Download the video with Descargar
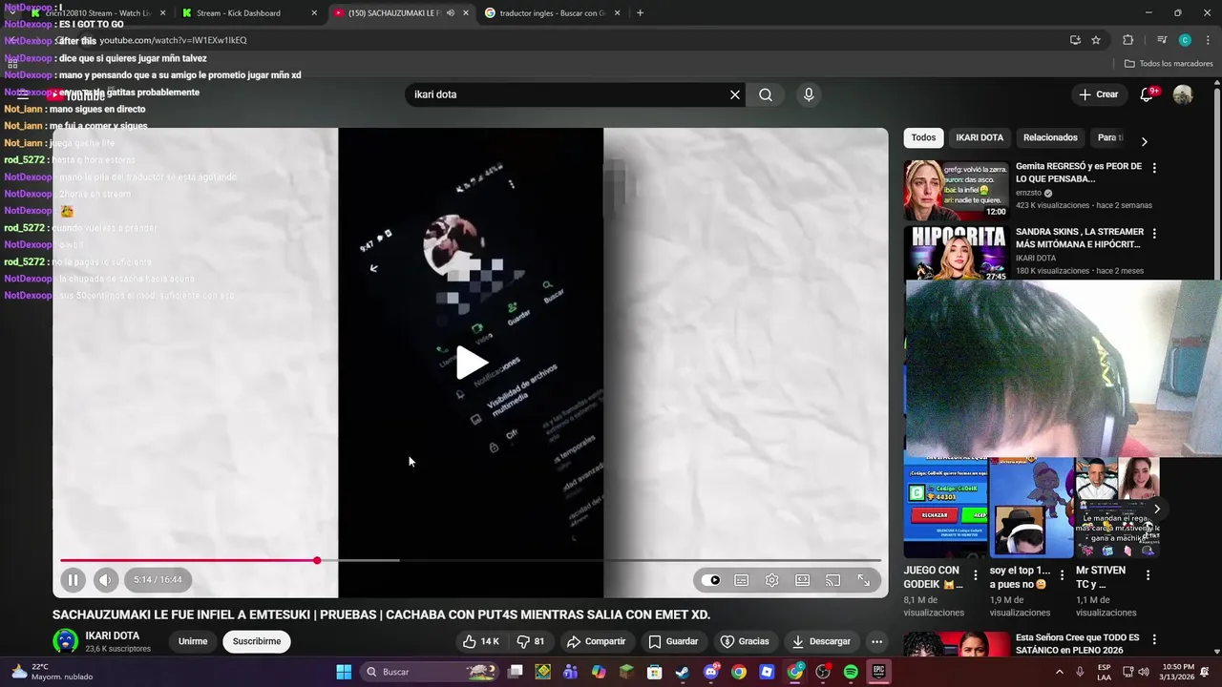Viewport: 1222px width, 687px height. coord(821,641)
